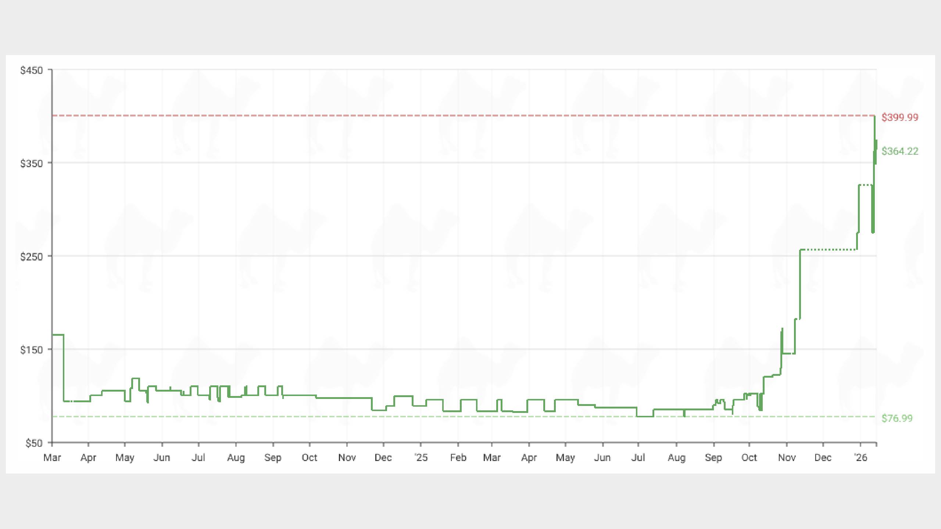Click the Nov label just before '26 Dec
The height and width of the screenshot is (529, 941).
(787, 457)
